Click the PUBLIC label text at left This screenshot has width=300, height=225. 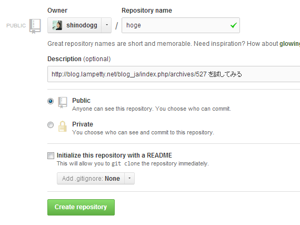tap(16, 26)
